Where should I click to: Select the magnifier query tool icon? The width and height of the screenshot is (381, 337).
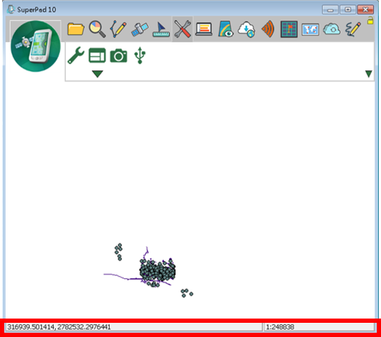click(97, 29)
